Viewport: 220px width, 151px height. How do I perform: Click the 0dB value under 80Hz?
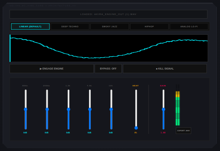(x=25, y=132)
